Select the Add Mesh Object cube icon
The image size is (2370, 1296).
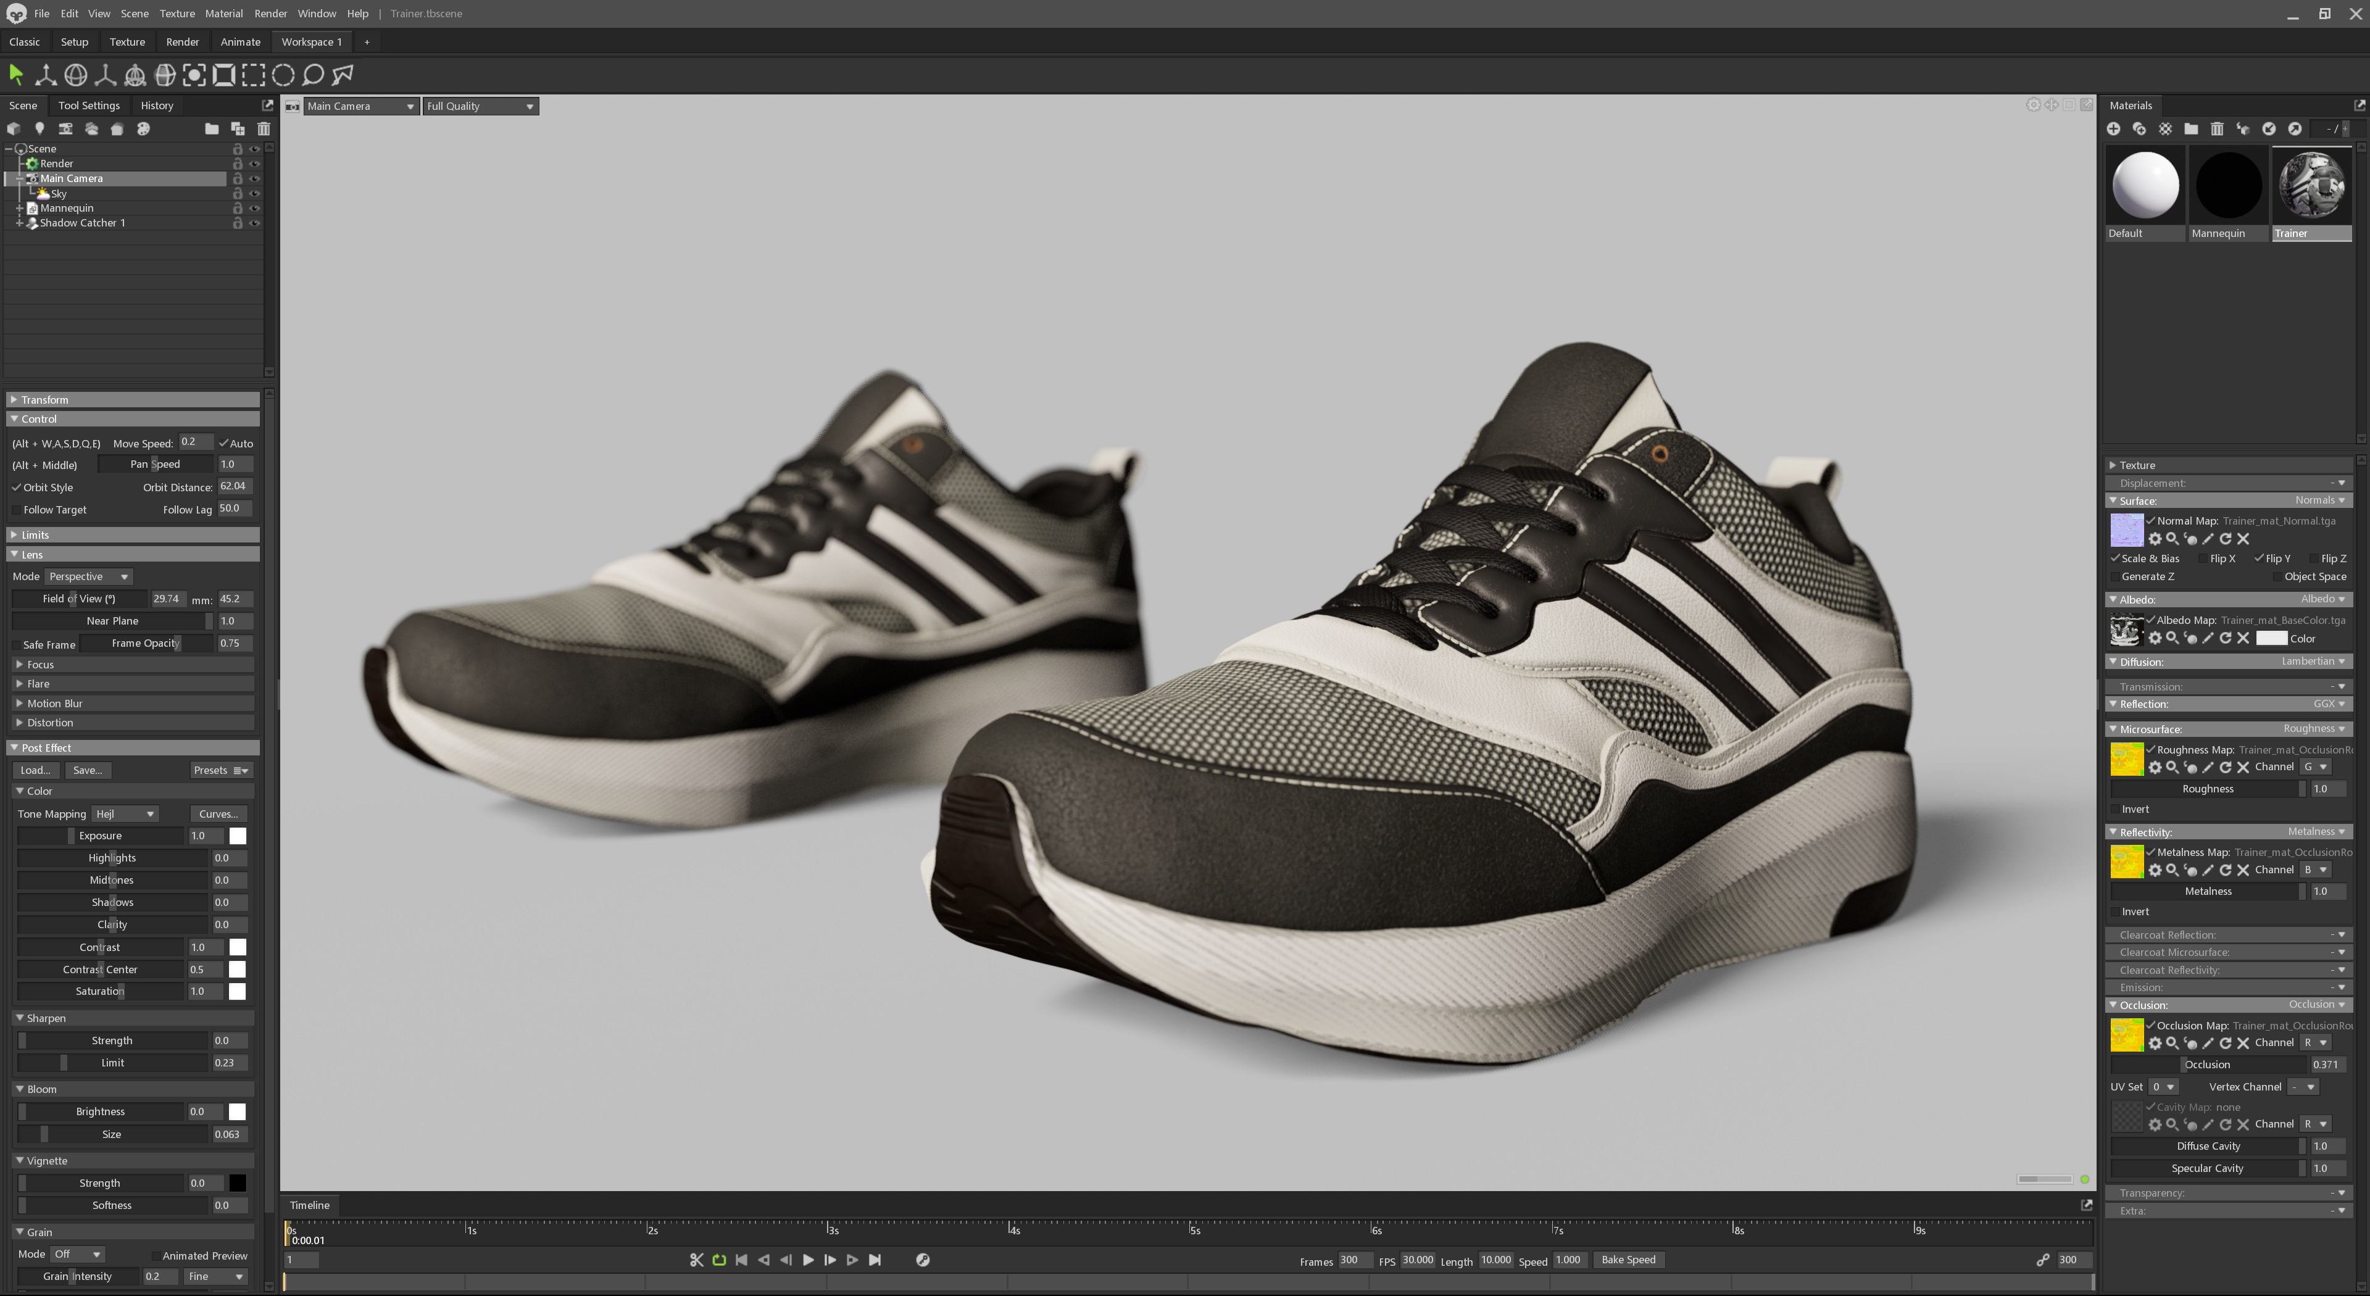tap(14, 129)
